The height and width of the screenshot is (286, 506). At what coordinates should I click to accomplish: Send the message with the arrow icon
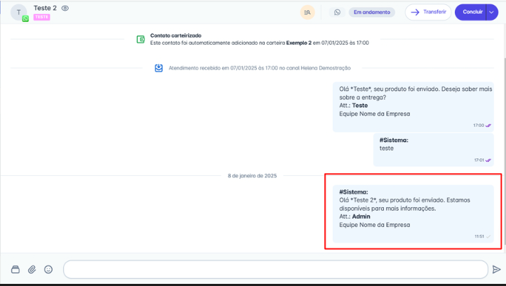pos(496,269)
